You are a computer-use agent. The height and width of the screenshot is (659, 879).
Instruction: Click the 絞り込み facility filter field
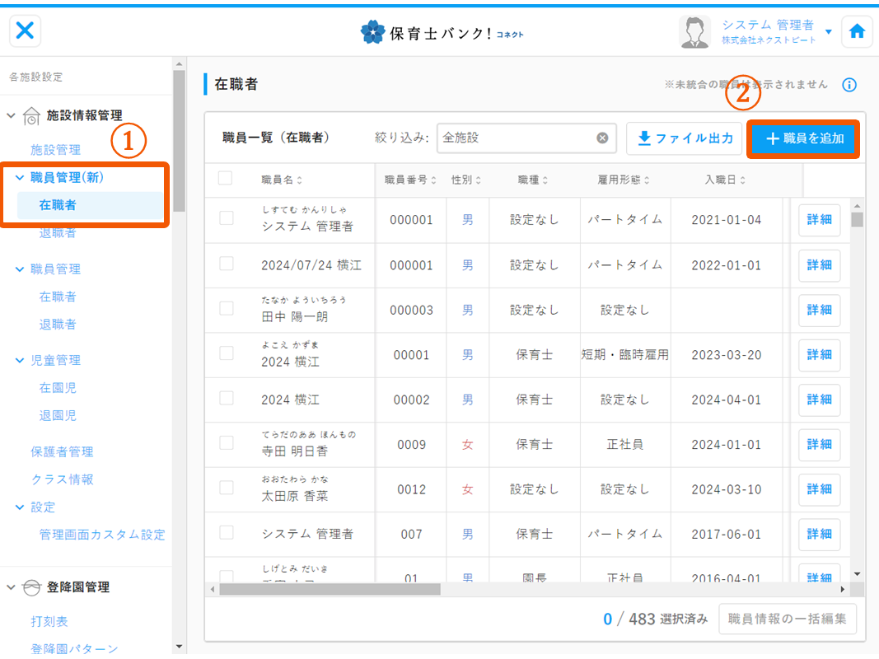[x=515, y=138]
